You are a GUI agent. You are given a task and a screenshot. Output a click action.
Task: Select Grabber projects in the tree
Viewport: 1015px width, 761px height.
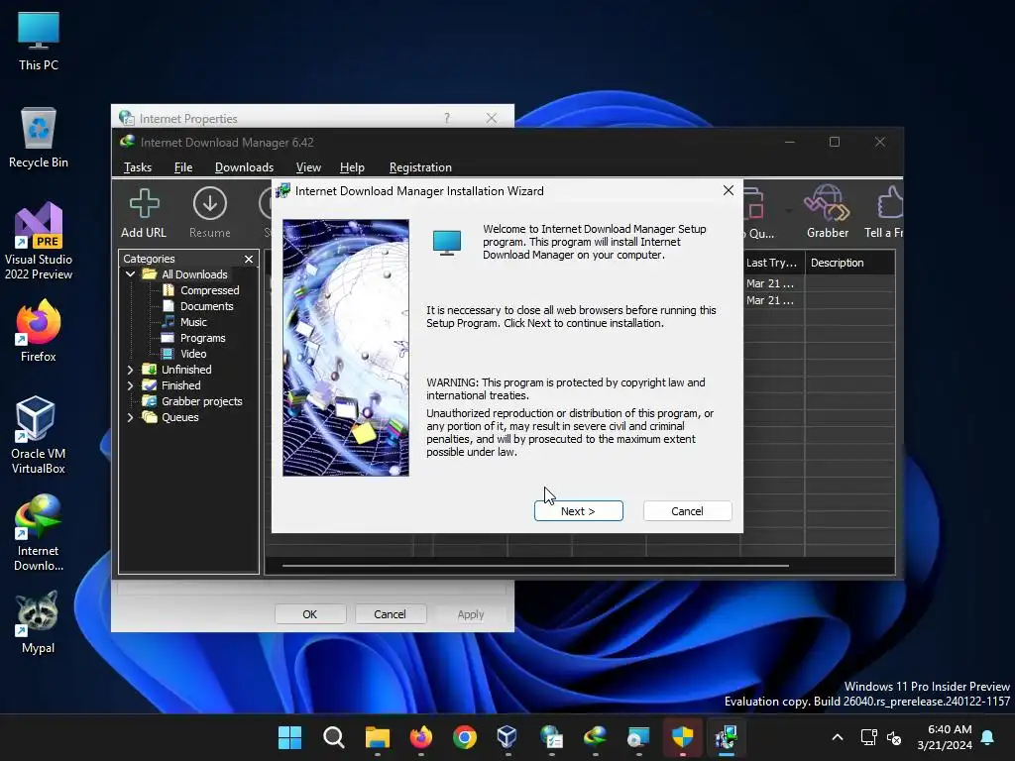tap(201, 401)
